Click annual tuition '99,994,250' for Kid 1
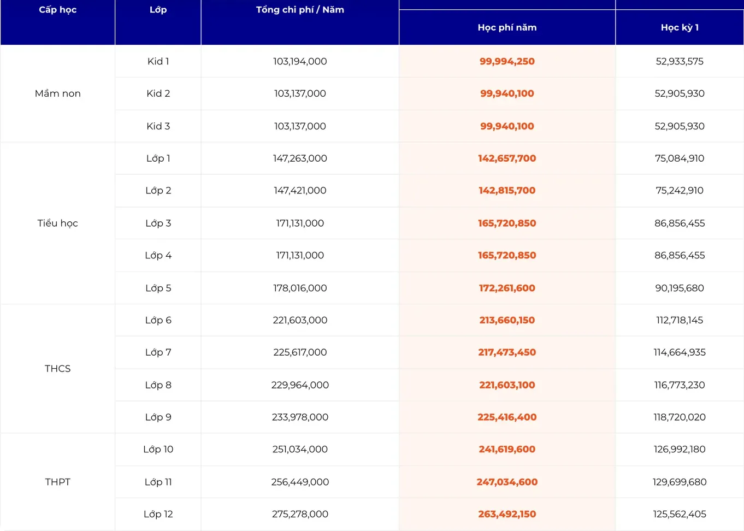 [x=507, y=61]
